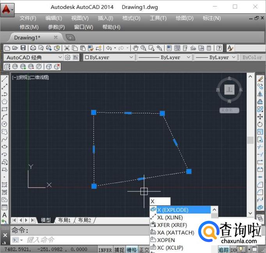Image resolution: width=266 pixels, height=253 pixels.
Task: Close the Drawing1* file tab
Action: [x=56, y=37]
